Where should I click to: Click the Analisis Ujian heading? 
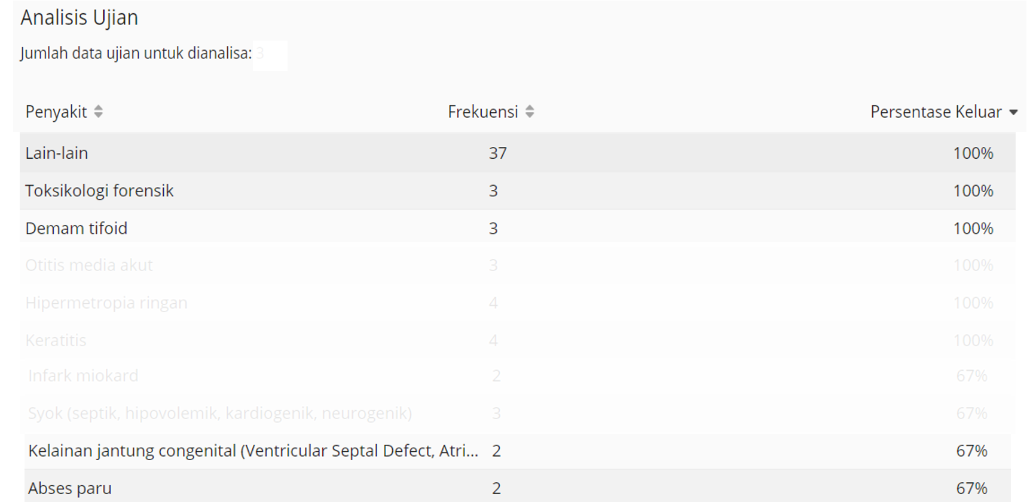pos(80,18)
